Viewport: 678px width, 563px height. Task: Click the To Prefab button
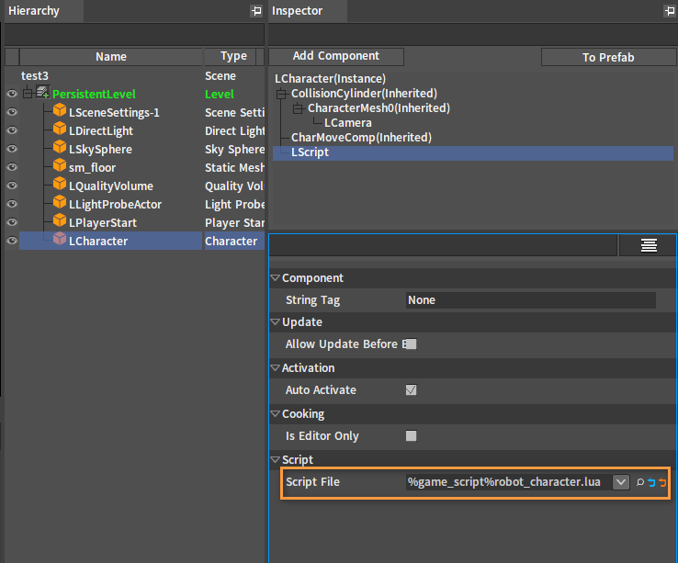(x=608, y=57)
